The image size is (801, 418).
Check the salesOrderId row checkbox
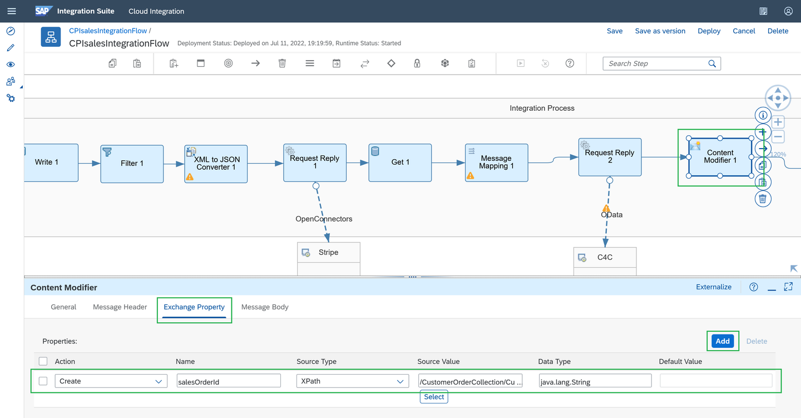coord(43,381)
